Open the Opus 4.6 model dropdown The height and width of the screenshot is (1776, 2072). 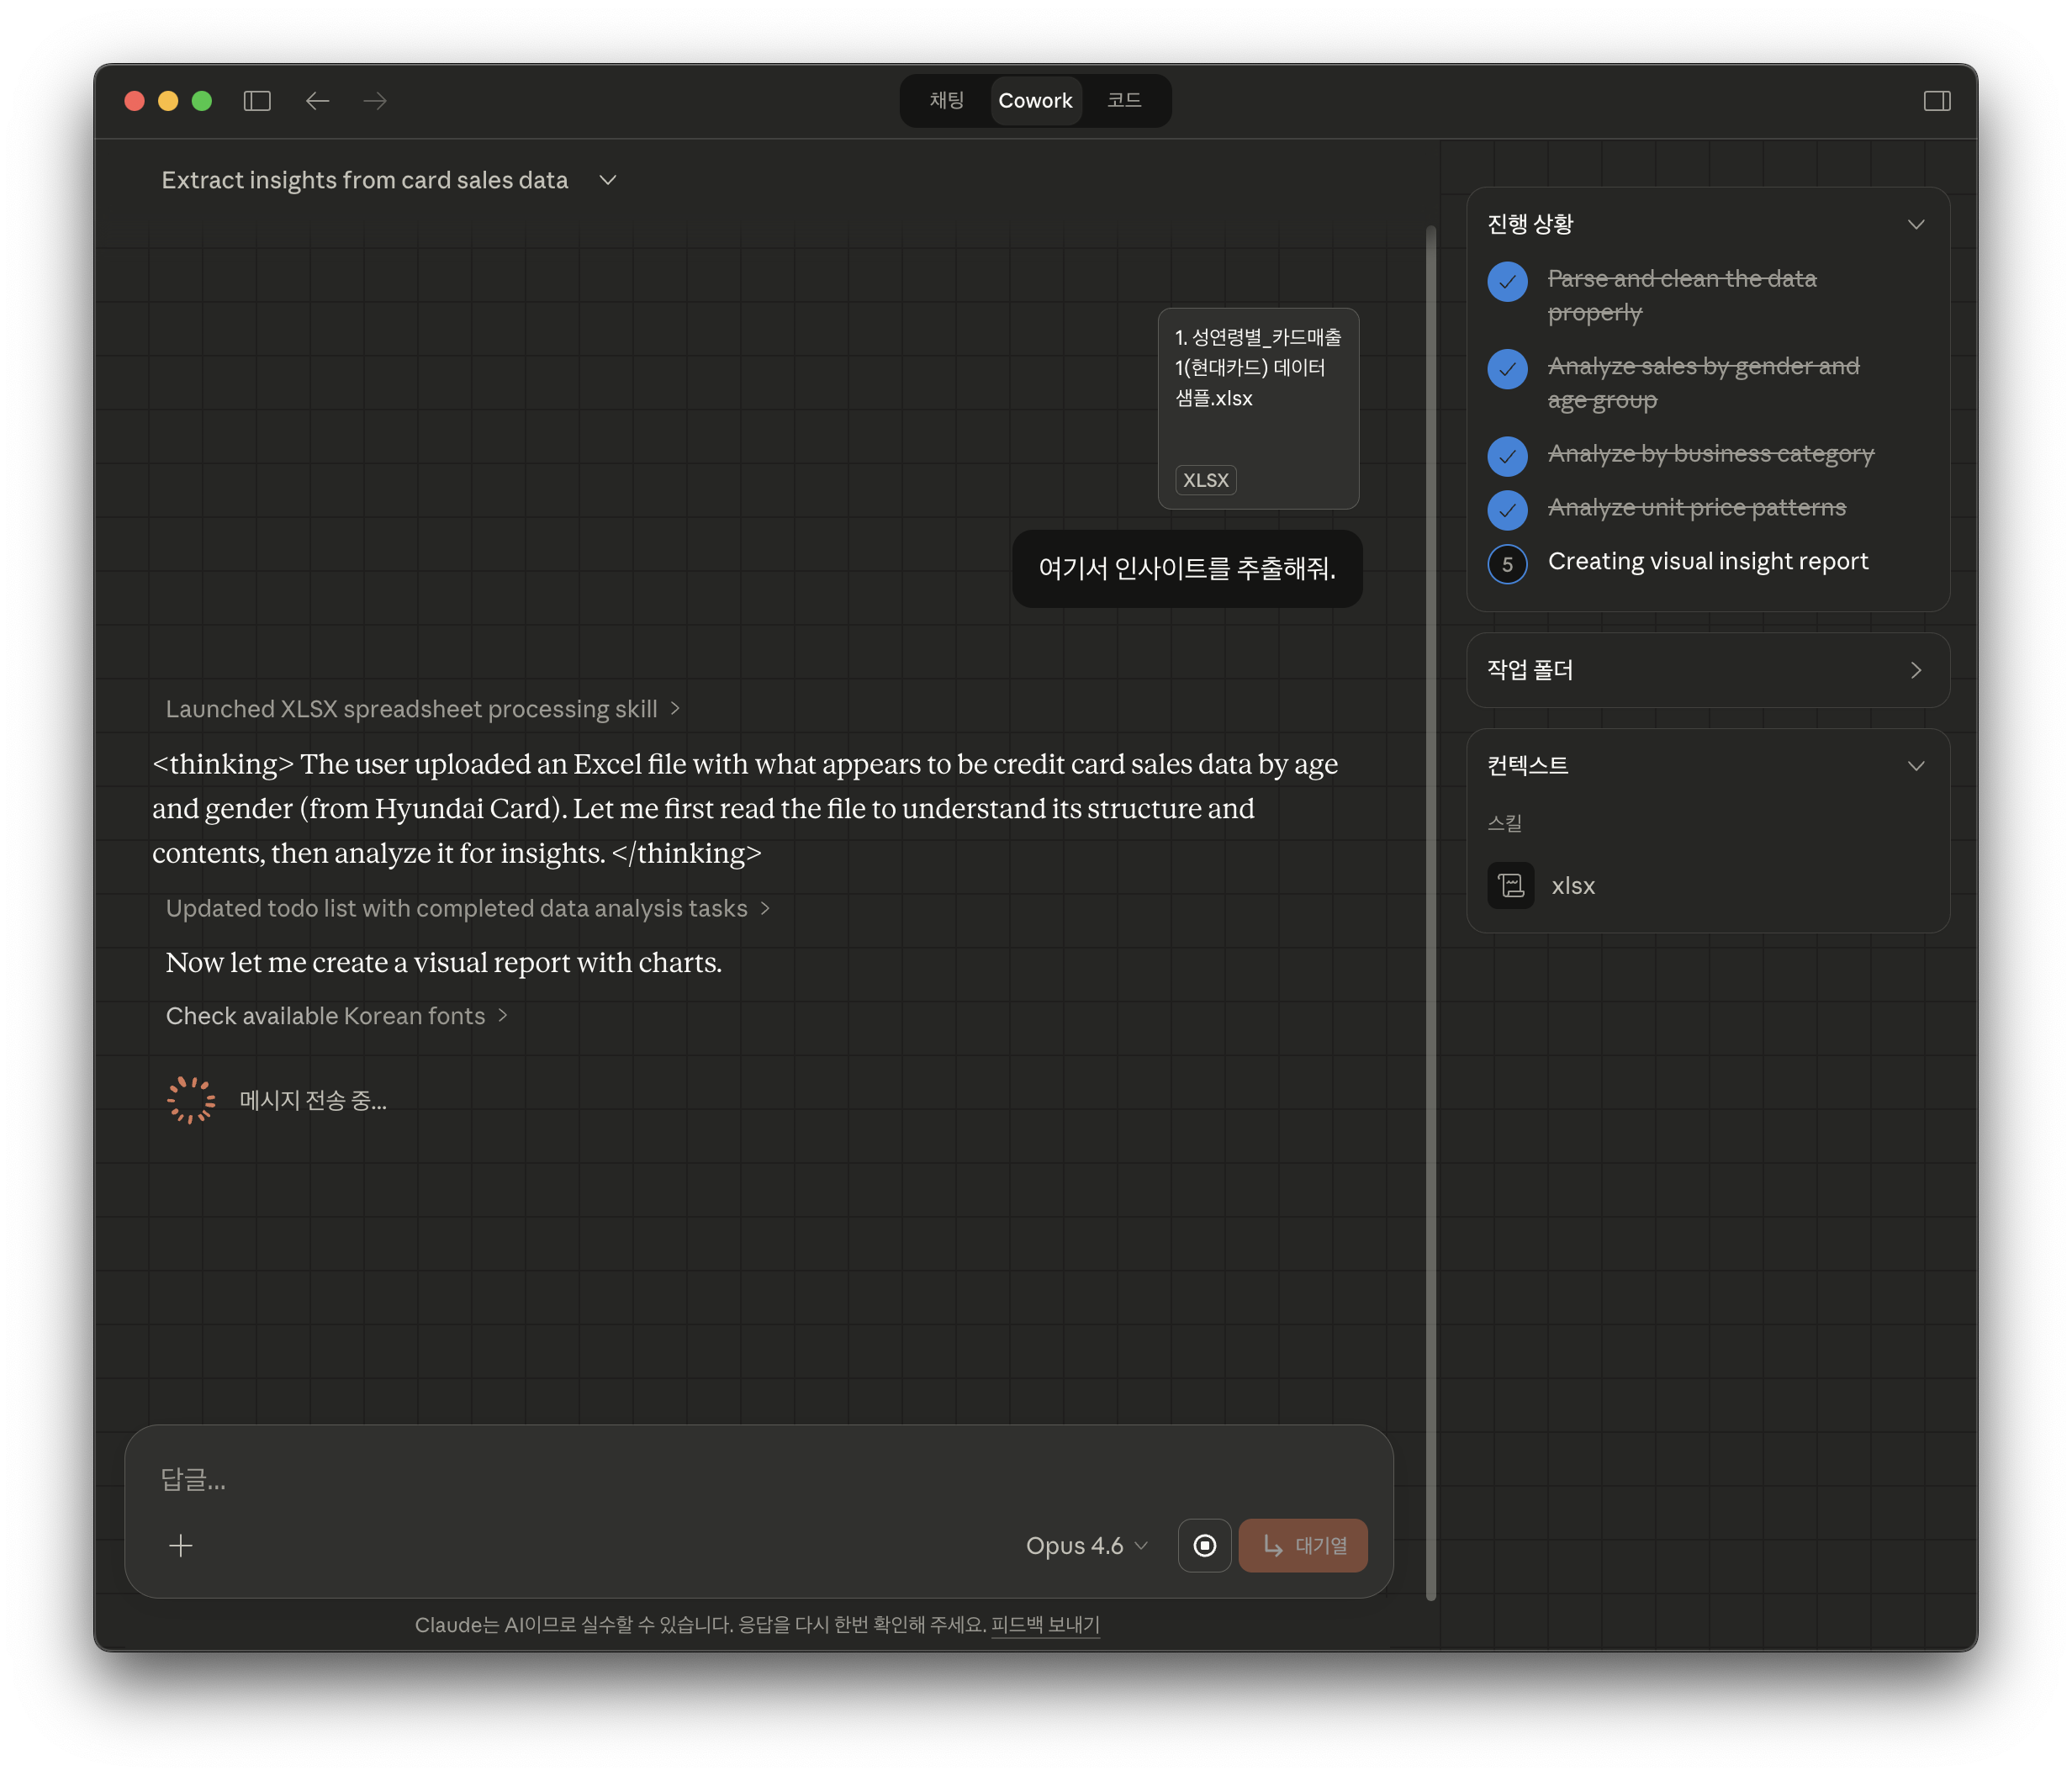tap(1086, 1545)
